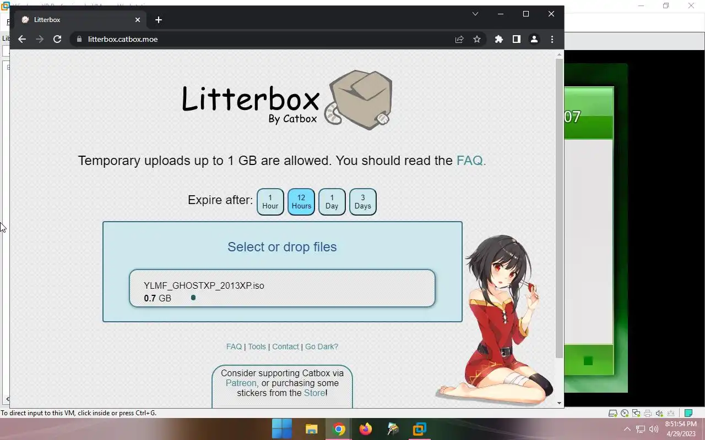The height and width of the screenshot is (440, 705).
Task: Open the network tray icon
Action: [x=641, y=429]
